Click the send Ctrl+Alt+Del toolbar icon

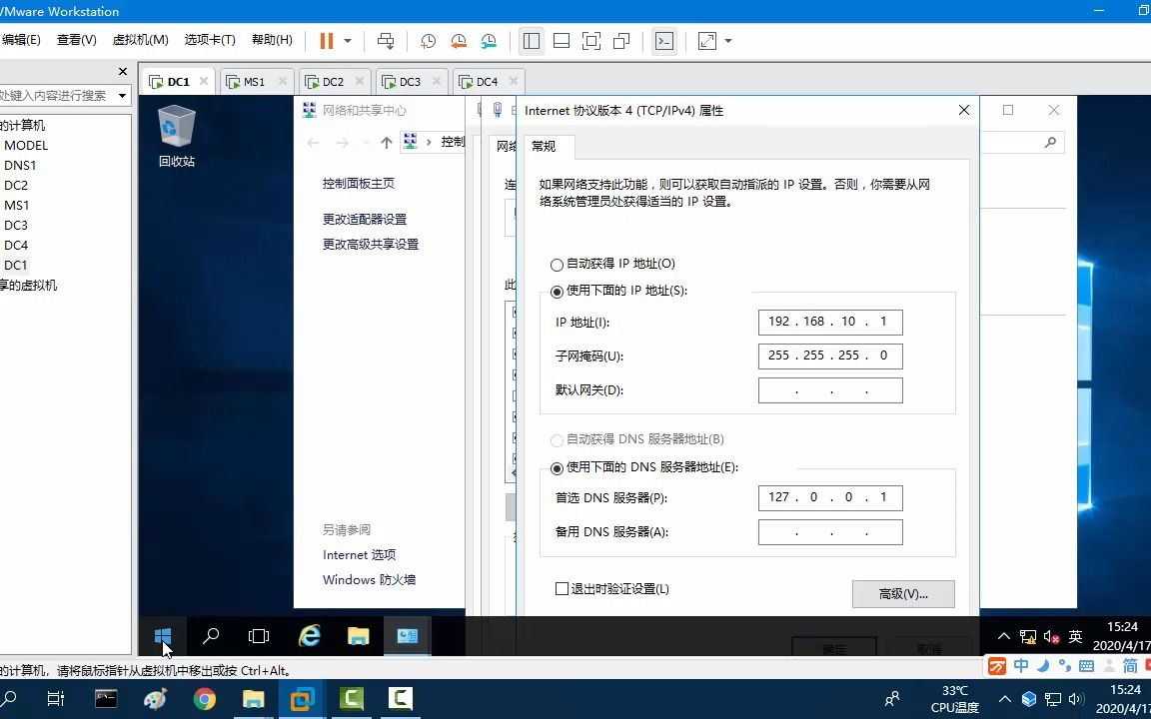click(x=386, y=41)
